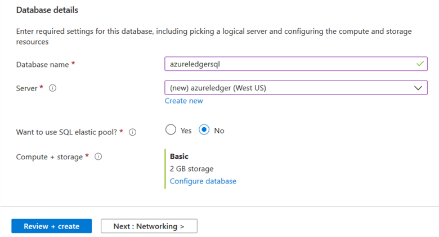Image resolution: width=439 pixels, height=237 pixels.
Task: Click the 2 GB storage text
Action: click(191, 169)
